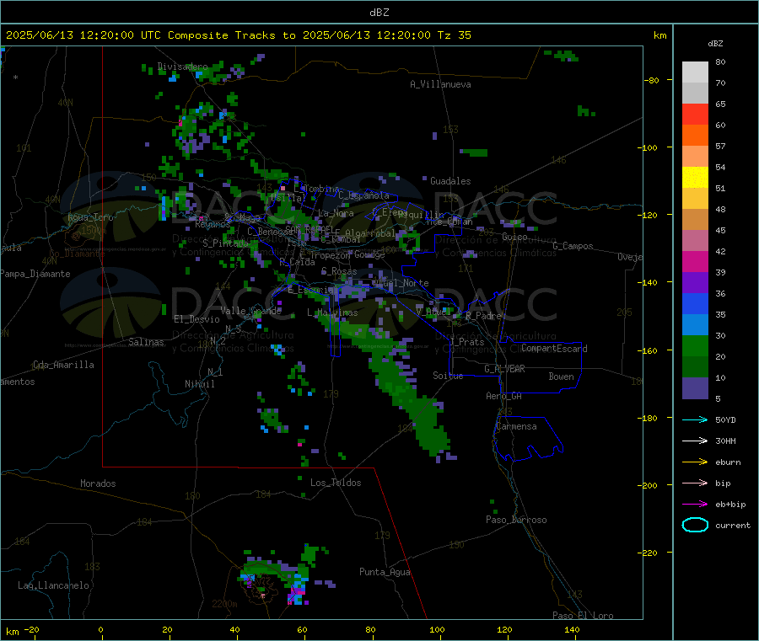759x641 pixels.
Task: Select the purple 5 dBZ color swatch
Action: point(695,388)
